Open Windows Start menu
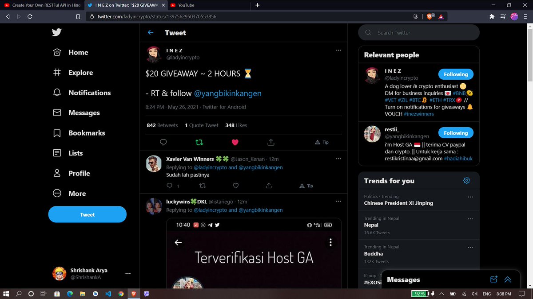This screenshot has width=533, height=299. (x=6, y=294)
